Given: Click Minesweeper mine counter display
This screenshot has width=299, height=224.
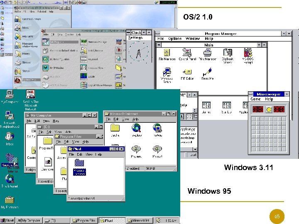Looking at the screenshot, I should coord(258,110).
